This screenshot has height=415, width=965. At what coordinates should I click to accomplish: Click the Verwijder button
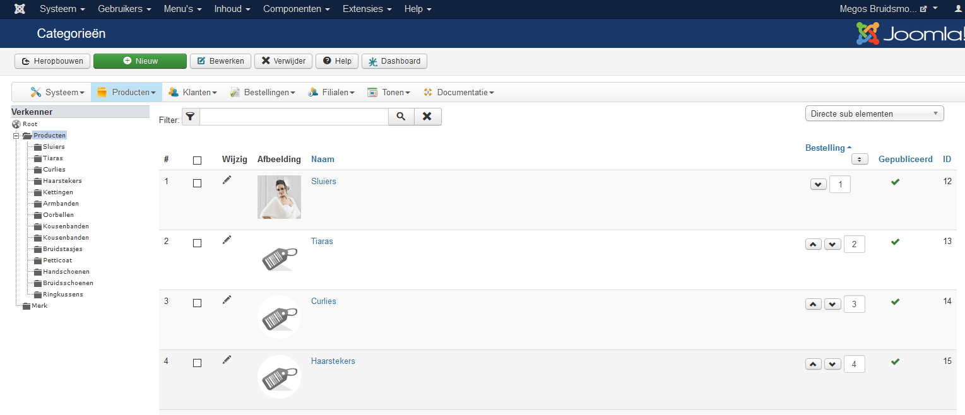[x=283, y=61]
